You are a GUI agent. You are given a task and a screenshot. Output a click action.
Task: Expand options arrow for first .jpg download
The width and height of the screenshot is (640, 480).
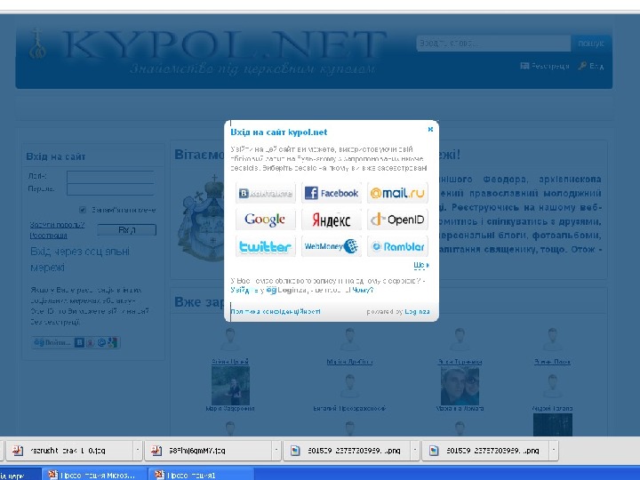[138, 451]
